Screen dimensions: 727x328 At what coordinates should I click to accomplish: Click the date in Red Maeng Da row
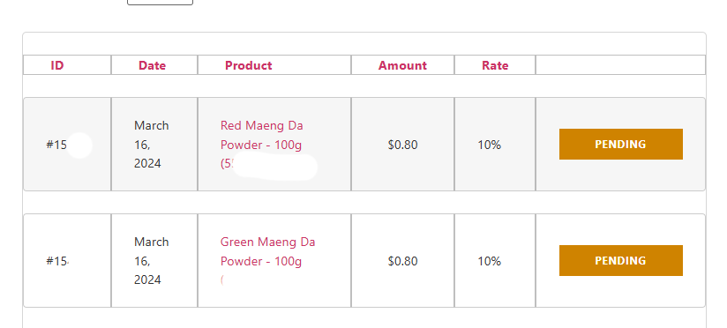coord(151,144)
